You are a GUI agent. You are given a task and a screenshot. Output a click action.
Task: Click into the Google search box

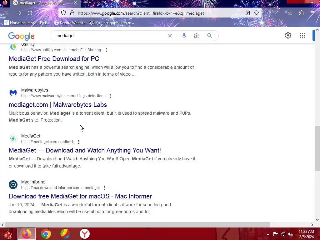pyautogui.click(x=110, y=36)
